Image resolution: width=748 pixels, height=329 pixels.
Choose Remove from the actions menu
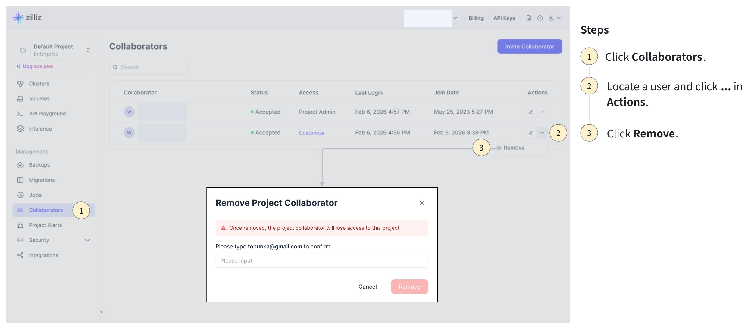click(514, 148)
